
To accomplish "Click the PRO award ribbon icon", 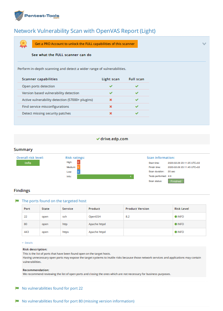I will pos(23,44).
